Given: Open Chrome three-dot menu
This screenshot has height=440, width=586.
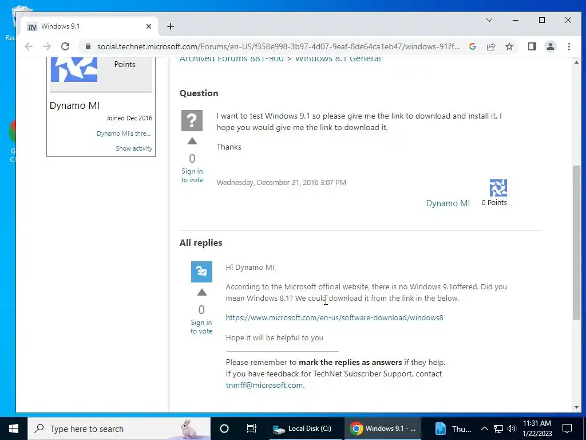Looking at the screenshot, I should tap(569, 46).
